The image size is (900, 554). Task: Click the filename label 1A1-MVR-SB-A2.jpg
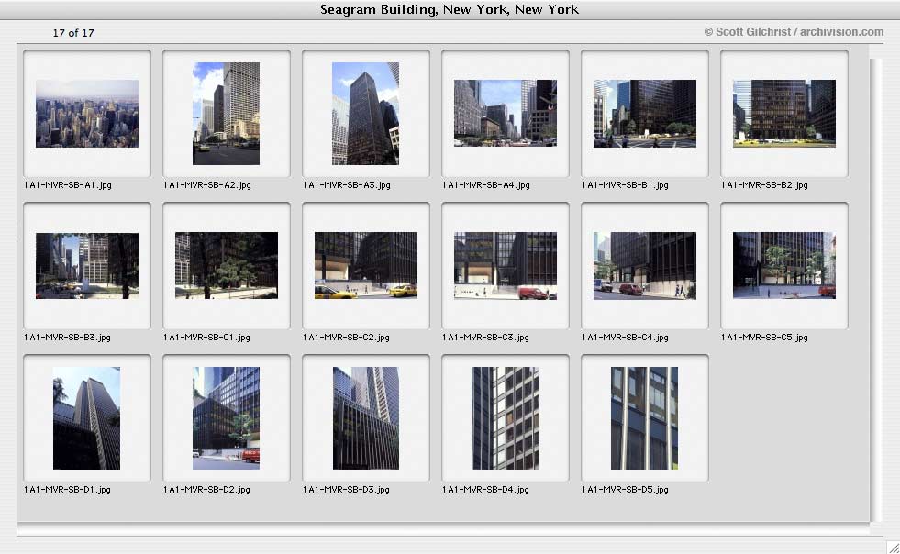coord(207,185)
